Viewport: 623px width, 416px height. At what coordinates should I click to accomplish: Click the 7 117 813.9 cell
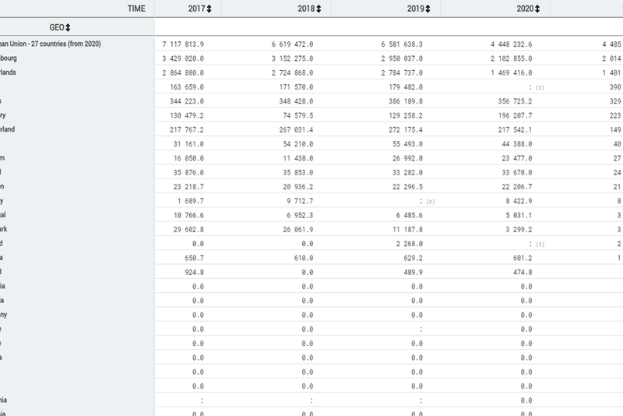(181, 44)
